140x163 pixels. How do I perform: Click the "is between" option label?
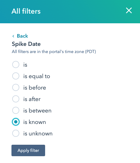coord(37,111)
